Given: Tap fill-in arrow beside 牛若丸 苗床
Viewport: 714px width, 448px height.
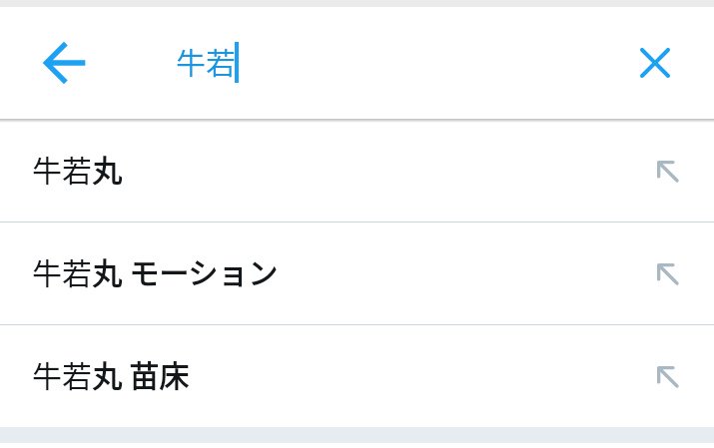Looking at the screenshot, I should click(x=667, y=376).
